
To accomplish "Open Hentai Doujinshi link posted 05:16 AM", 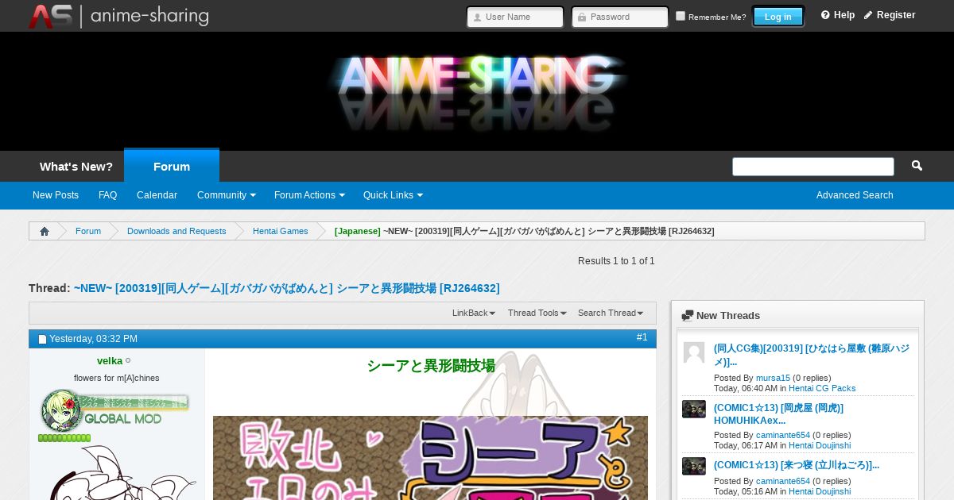I will (820, 492).
